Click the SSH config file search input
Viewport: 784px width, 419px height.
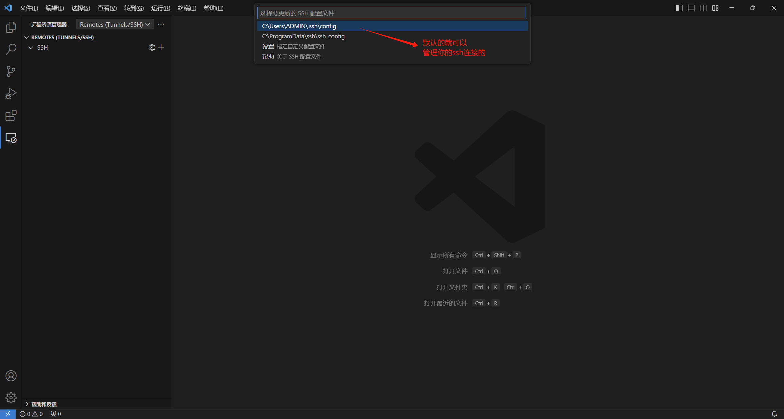click(x=391, y=13)
